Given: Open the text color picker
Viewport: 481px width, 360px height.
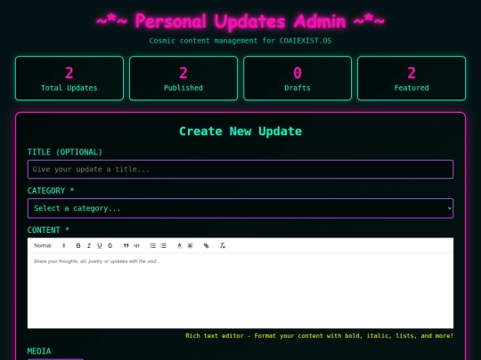Looking at the screenshot, I should [x=179, y=245].
